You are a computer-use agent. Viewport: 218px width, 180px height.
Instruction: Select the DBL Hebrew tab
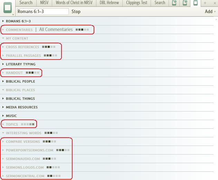[x=109, y=3]
